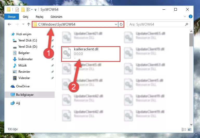Click the 0.0.0.0 version text
Screen dimensions: 200x138
point(78,54)
